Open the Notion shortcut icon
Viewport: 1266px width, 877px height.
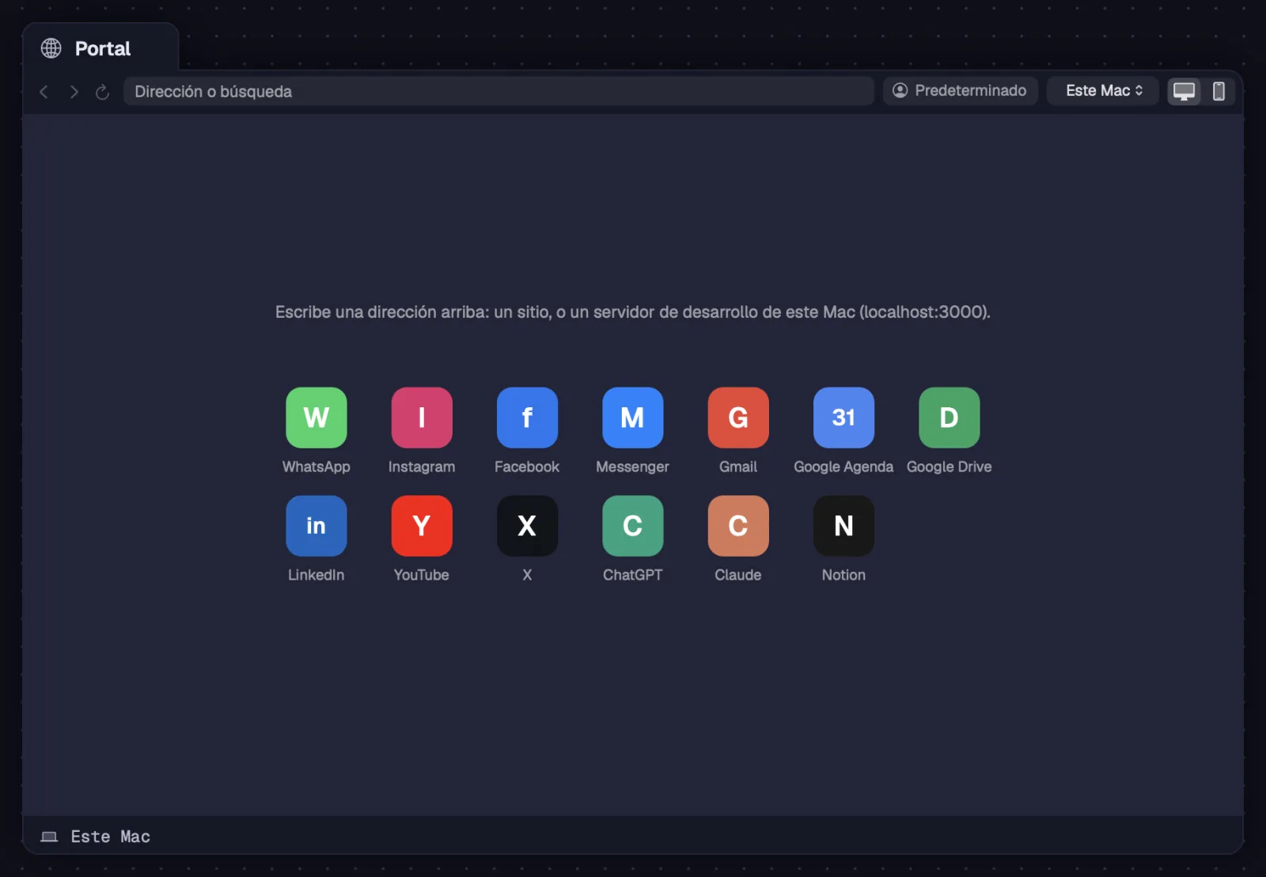point(843,526)
